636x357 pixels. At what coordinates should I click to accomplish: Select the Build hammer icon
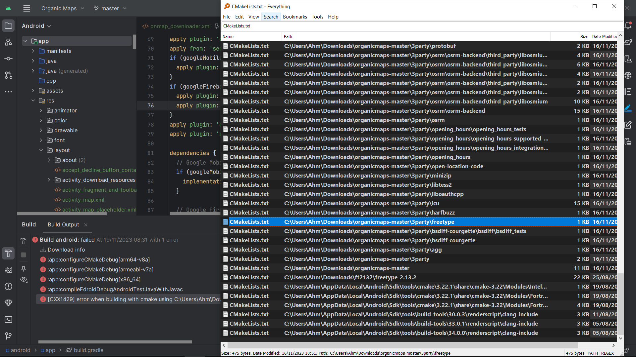pos(8,254)
